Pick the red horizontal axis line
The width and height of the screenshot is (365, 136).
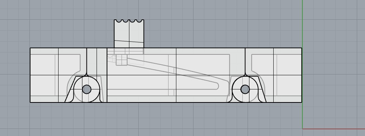[334, 129]
